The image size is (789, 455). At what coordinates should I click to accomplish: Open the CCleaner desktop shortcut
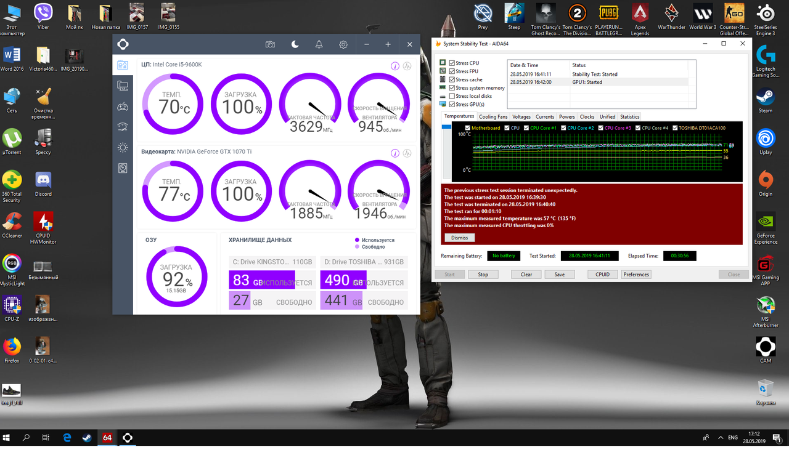12,226
